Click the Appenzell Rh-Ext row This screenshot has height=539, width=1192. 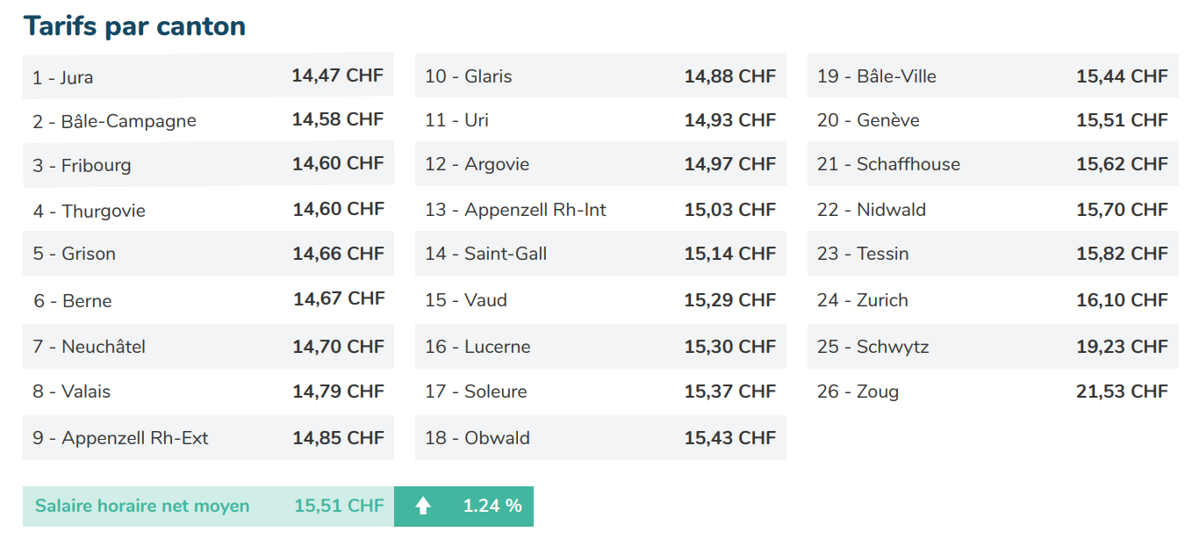click(208, 438)
